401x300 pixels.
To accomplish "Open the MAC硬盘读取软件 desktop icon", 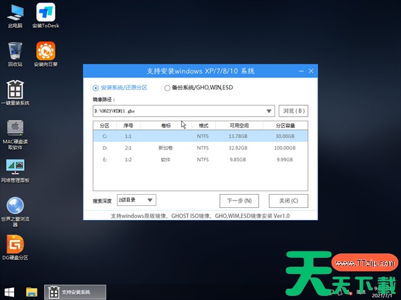I will click(15, 135).
